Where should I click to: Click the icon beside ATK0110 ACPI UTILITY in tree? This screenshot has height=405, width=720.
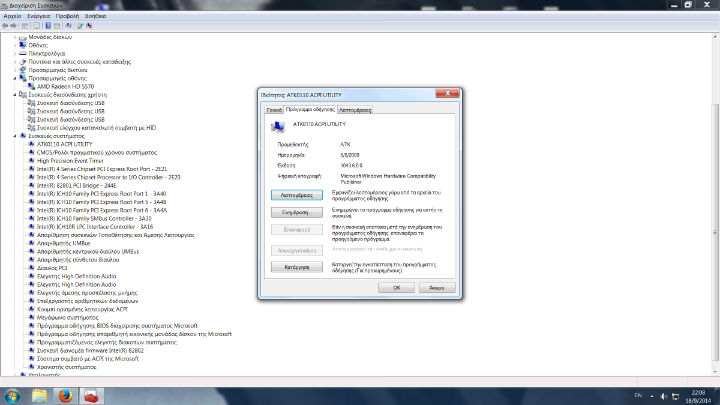[32, 144]
